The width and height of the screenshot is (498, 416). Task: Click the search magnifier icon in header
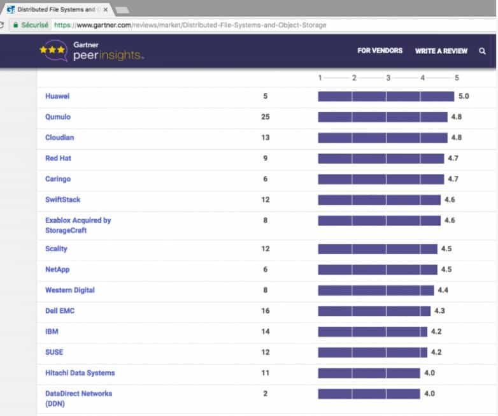tap(482, 51)
